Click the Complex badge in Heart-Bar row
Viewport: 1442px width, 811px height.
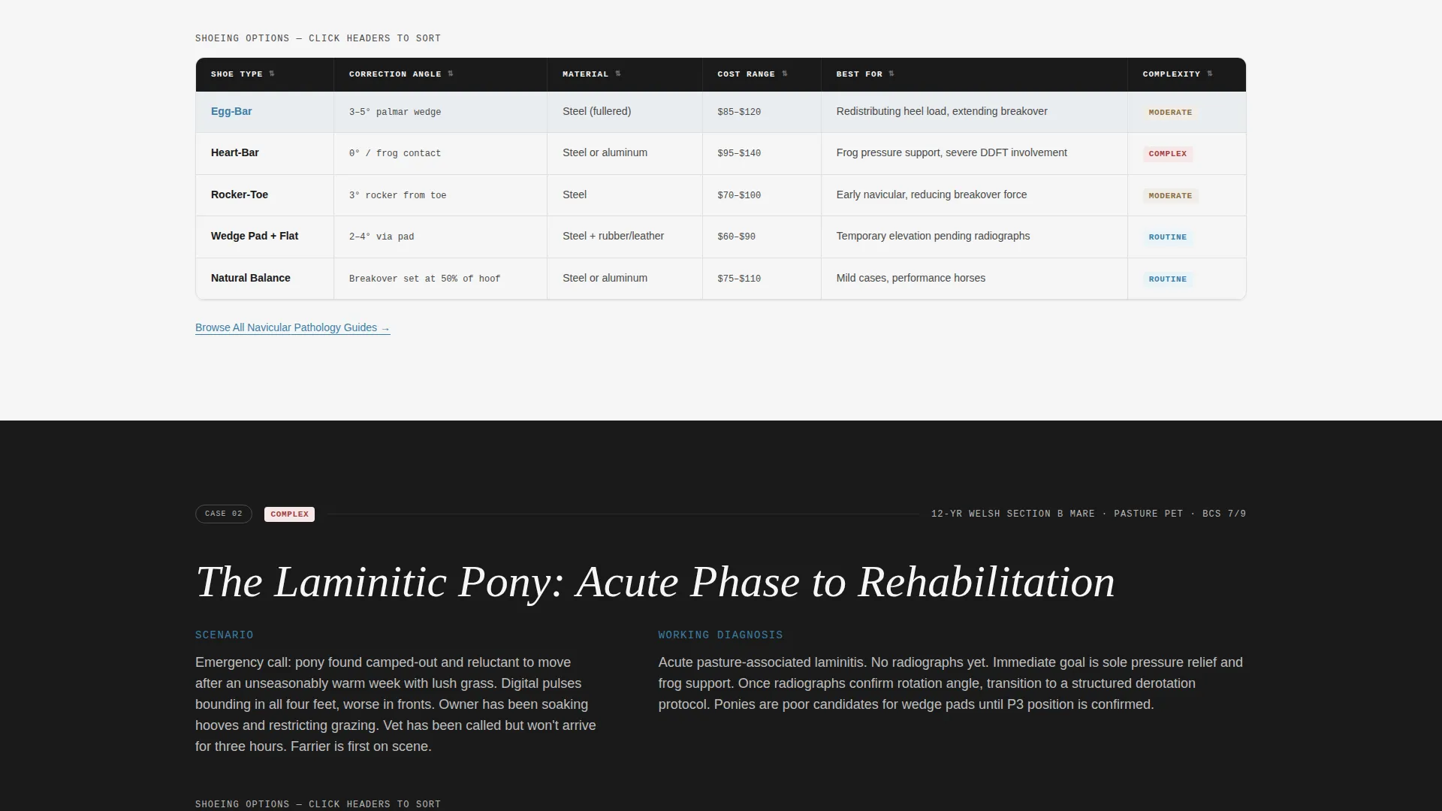click(1167, 153)
